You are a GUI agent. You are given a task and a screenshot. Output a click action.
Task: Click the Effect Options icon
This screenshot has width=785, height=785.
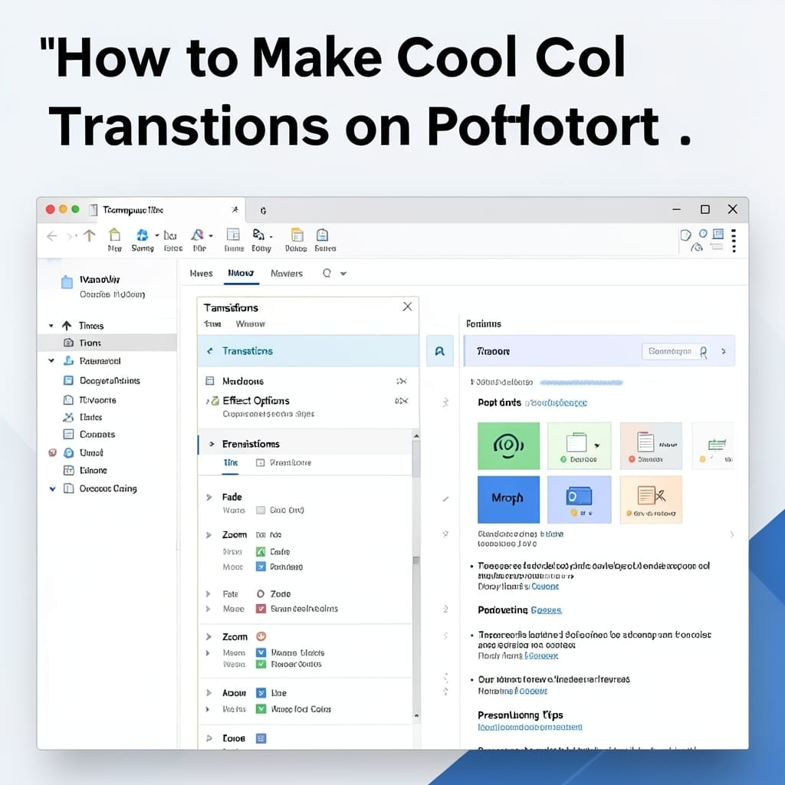215,400
